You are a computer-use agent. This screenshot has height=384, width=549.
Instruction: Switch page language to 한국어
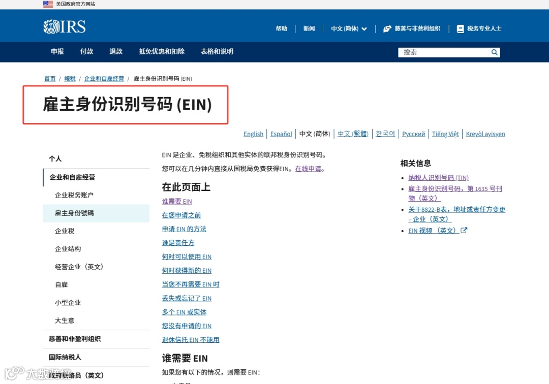[385, 134]
